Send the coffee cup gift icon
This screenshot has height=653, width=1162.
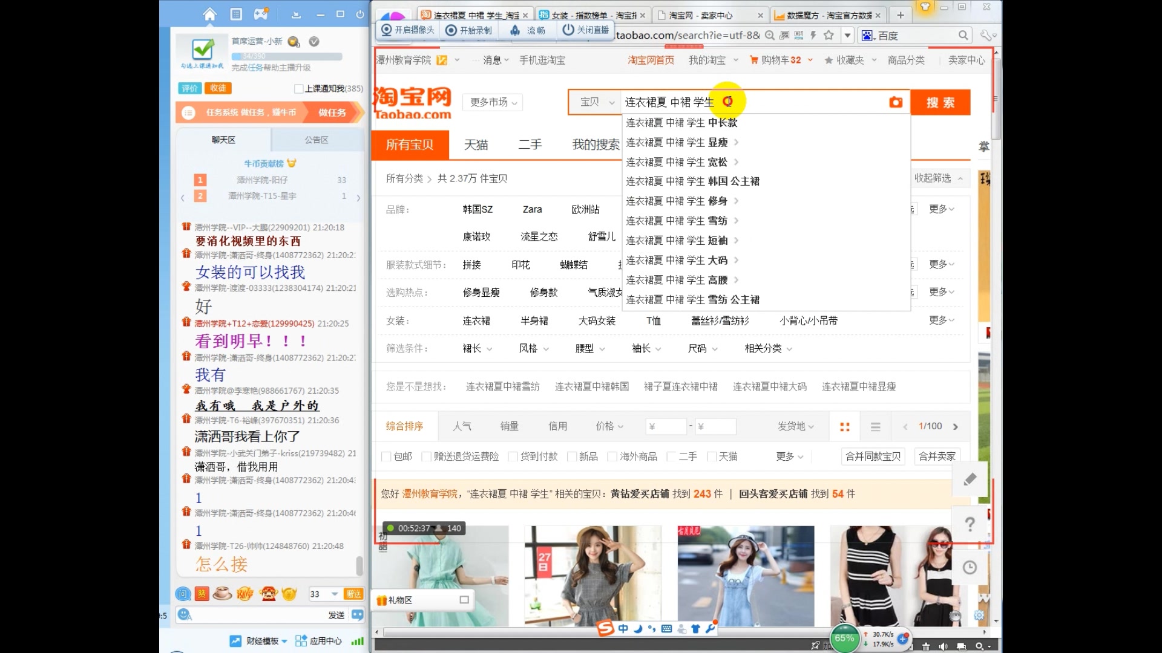pyautogui.click(x=222, y=594)
